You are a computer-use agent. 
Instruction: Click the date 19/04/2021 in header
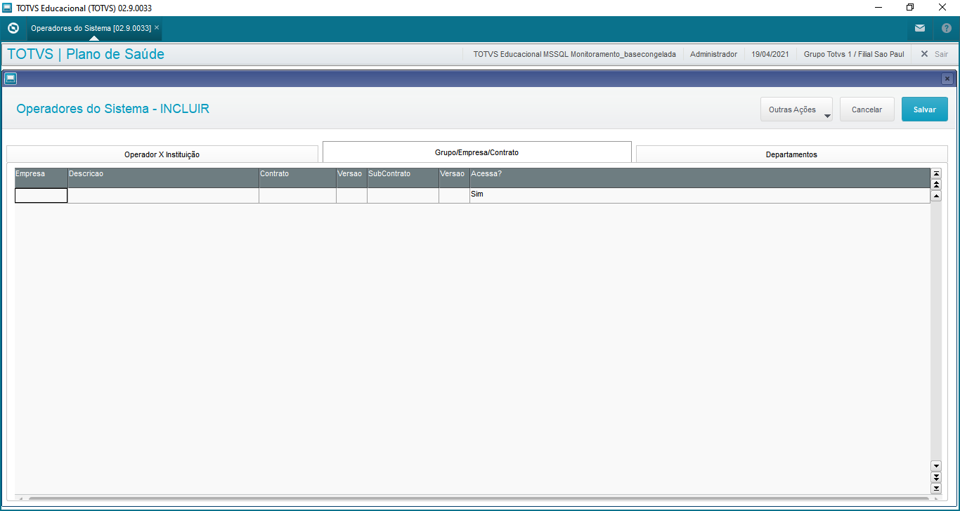click(x=770, y=54)
